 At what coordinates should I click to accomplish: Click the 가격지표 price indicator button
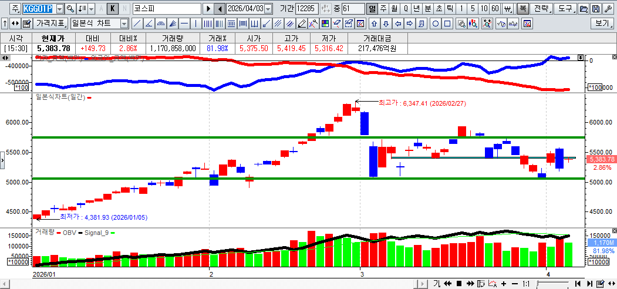pyautogui.click(x=51, y=23)
